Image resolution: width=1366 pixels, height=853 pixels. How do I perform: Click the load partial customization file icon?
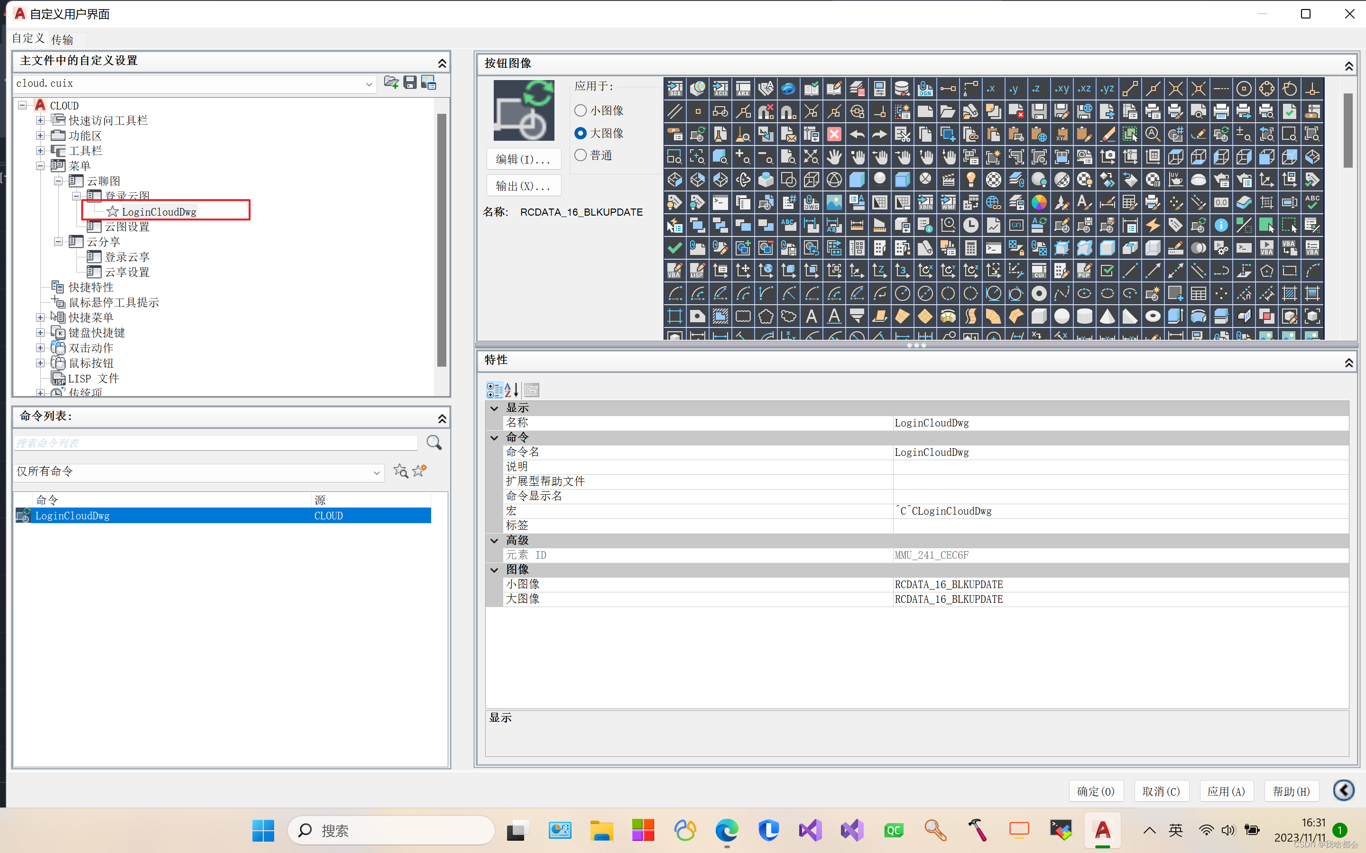(391, 83)
